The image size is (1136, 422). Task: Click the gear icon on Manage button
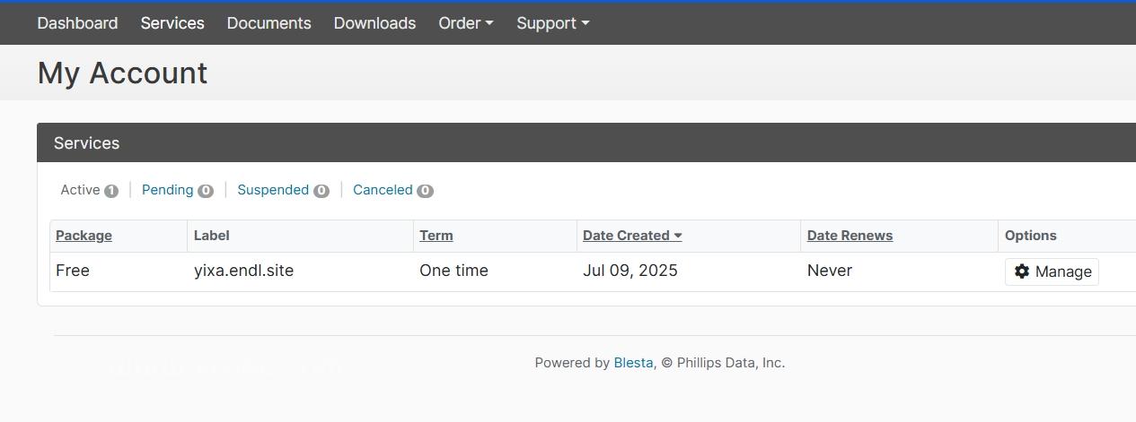(1022, 271)
